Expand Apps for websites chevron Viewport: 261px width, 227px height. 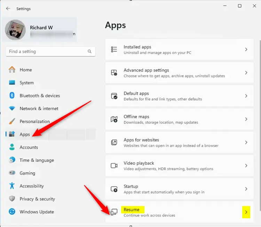246,142
